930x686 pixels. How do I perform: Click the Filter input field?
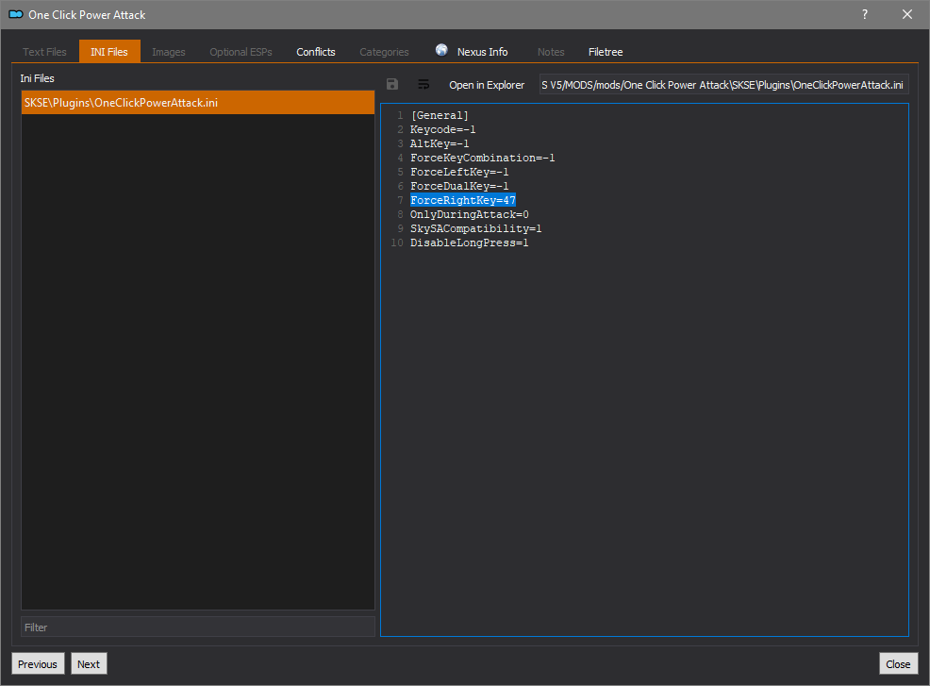coord(198,627)
